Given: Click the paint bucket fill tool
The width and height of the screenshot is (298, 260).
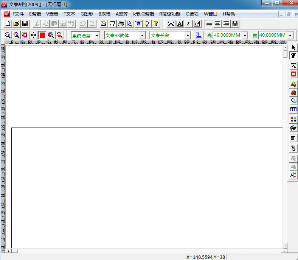Looking at the screenshot, I should (x=293, y=128).
